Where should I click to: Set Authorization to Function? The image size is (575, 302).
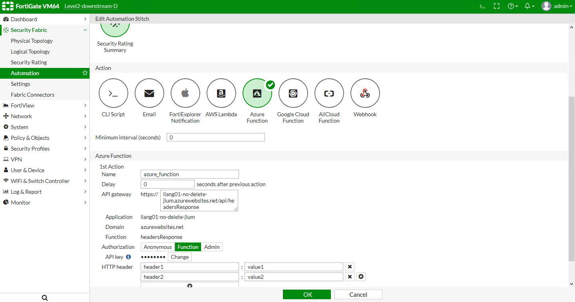tap(188, 247)
